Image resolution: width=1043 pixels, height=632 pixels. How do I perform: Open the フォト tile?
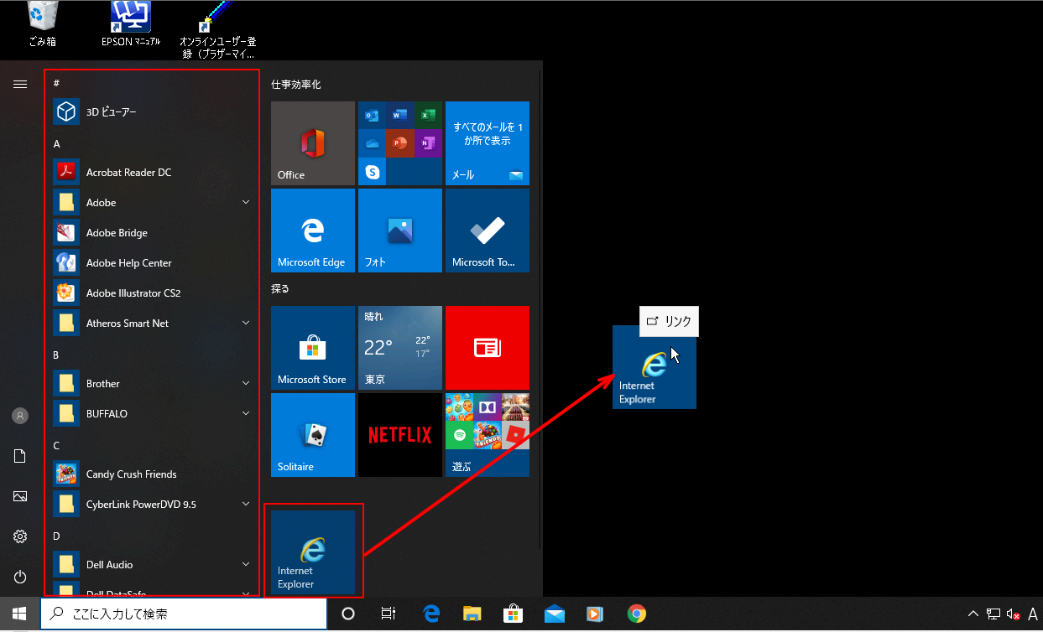400,231
